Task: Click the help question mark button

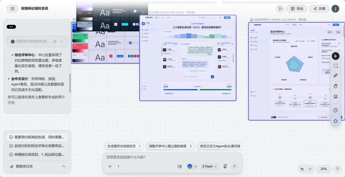Action: pos(337,169)
